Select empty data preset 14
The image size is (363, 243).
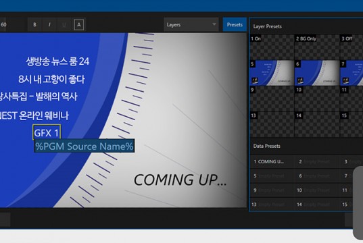coord(317,205)
